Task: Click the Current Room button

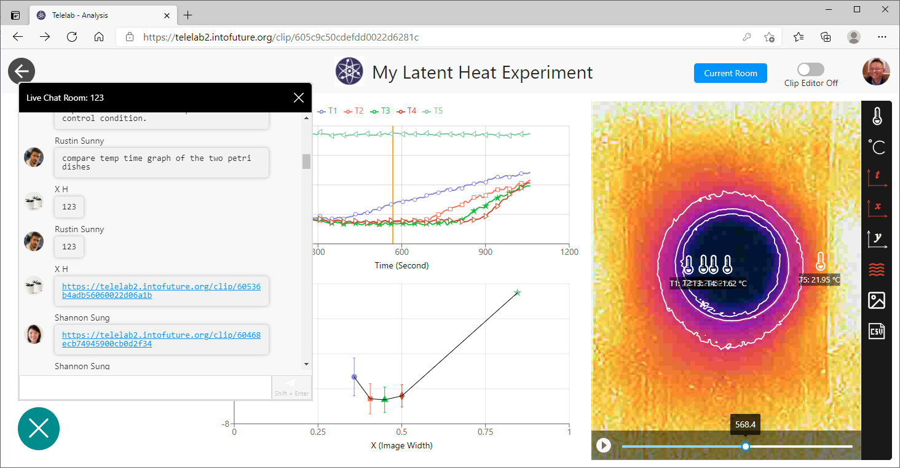Action: point(730,73)
